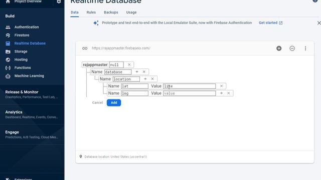Image resolution: width=321 pixels, height=180 pixels.
Task: Follow the Get started link
Action: (x=270, y=23)
